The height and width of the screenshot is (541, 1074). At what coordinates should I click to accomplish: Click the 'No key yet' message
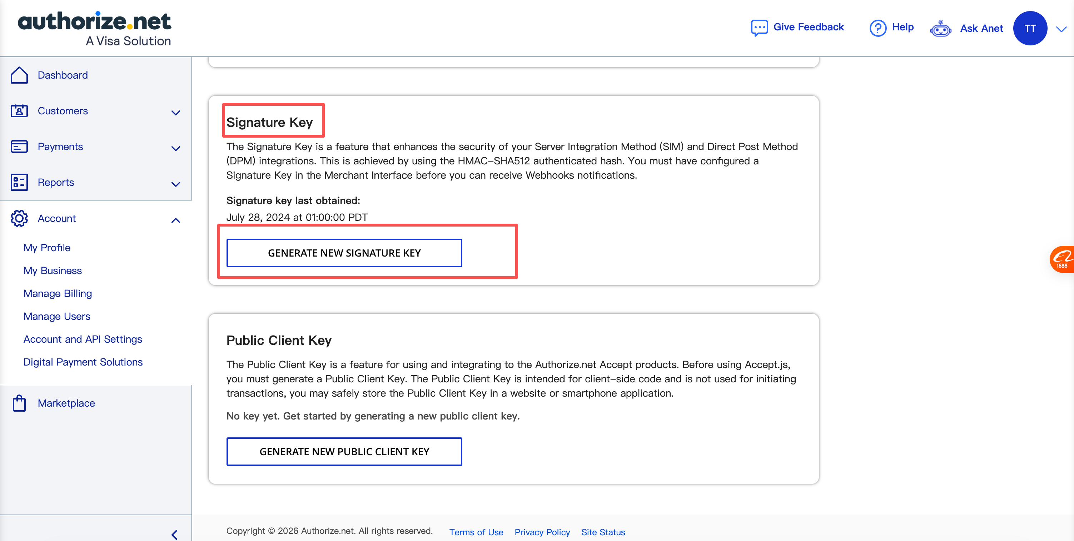click(x=373, y=416)
